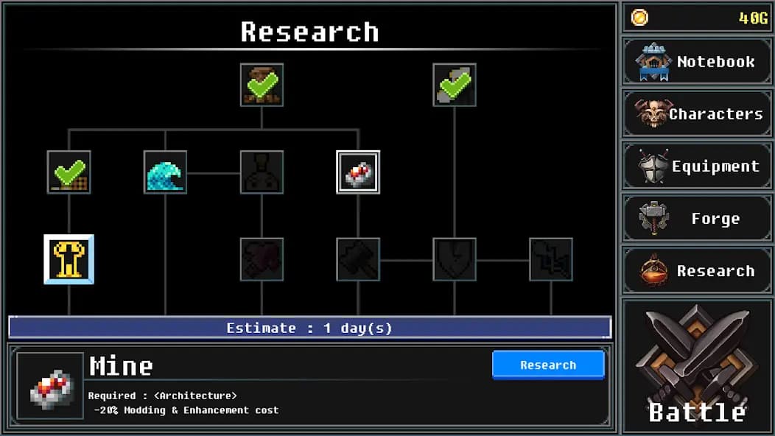The image size is (775, 436).
Task: Select the wave research node
Action: (165, 172)
